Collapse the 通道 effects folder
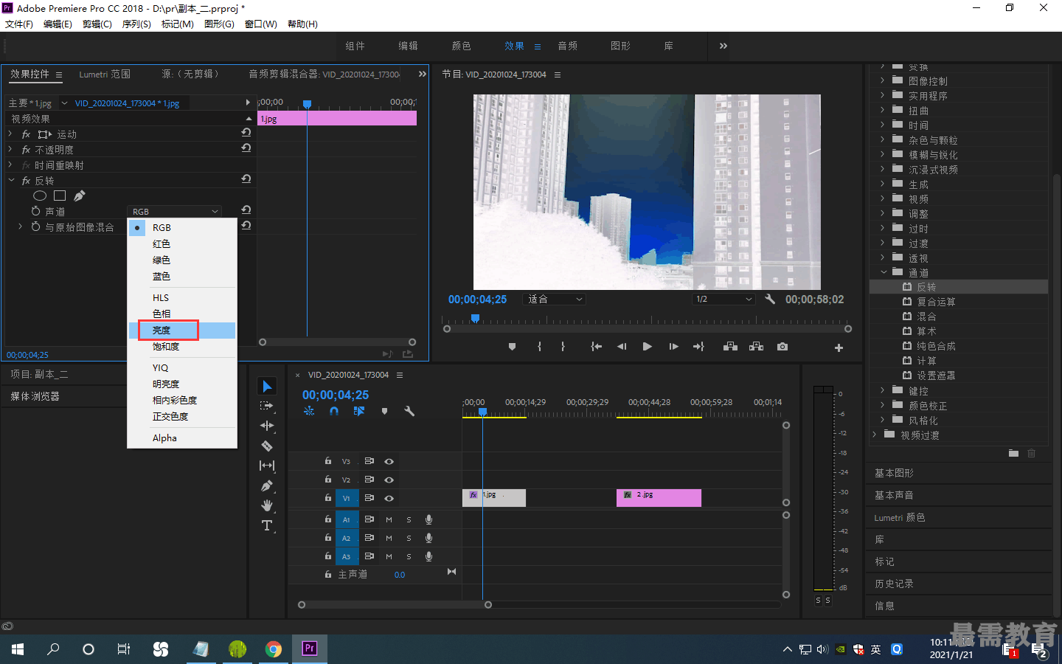Screen dimensions: 1062x664 coord(883,272)
